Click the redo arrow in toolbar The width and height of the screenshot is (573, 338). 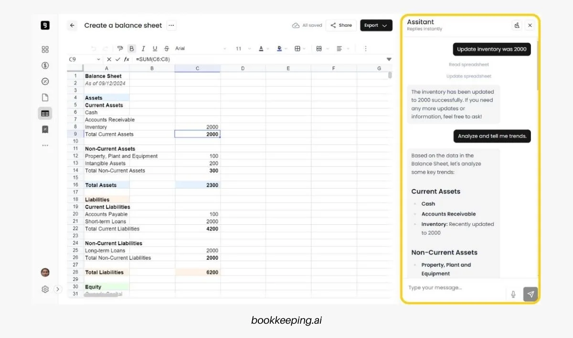[105, 49]
